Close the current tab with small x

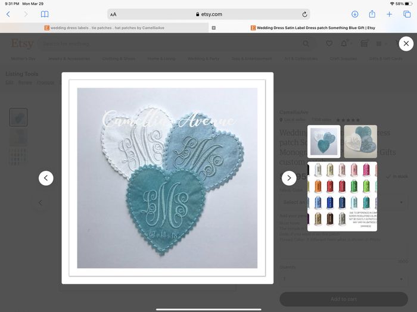[x=213, y=27]
